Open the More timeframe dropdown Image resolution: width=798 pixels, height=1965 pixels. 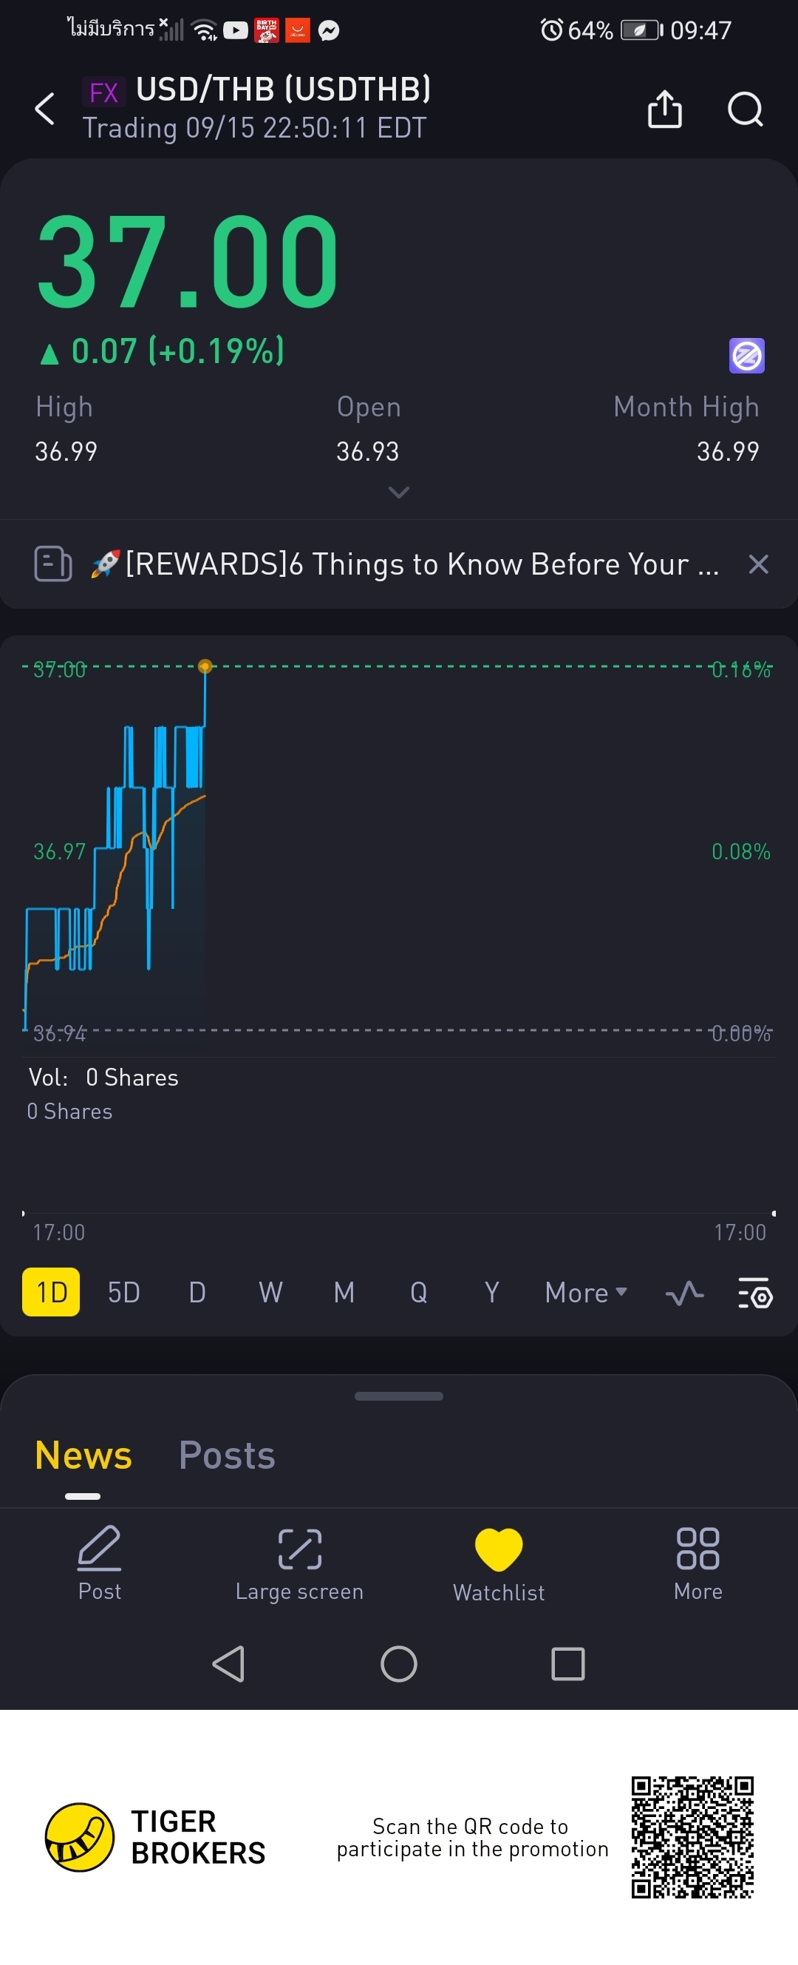(x=585, y=1292)
